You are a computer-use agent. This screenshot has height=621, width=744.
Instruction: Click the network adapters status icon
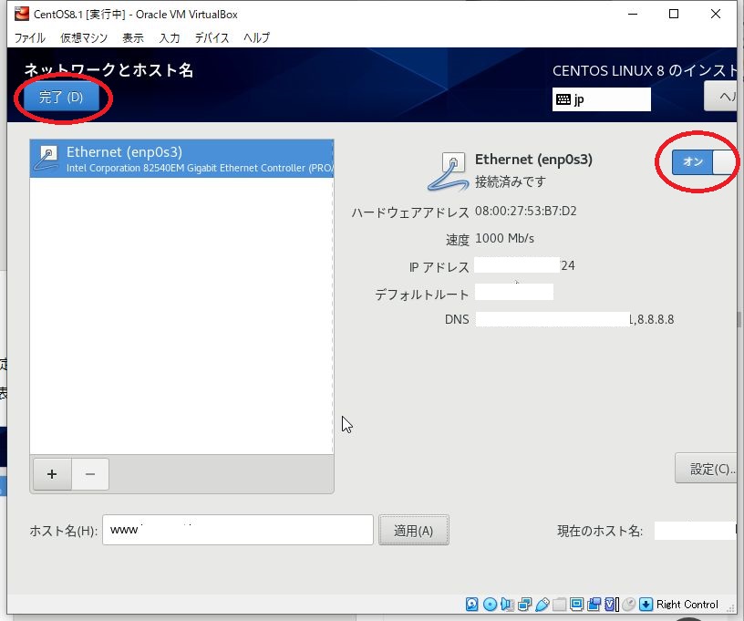click(x=525, y=604)
